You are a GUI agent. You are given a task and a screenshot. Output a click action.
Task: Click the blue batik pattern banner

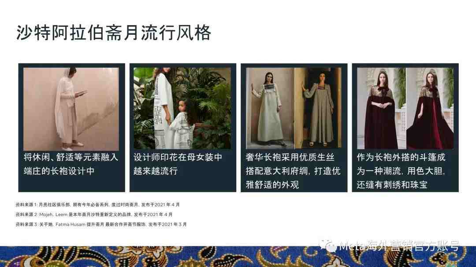point(238,256)
